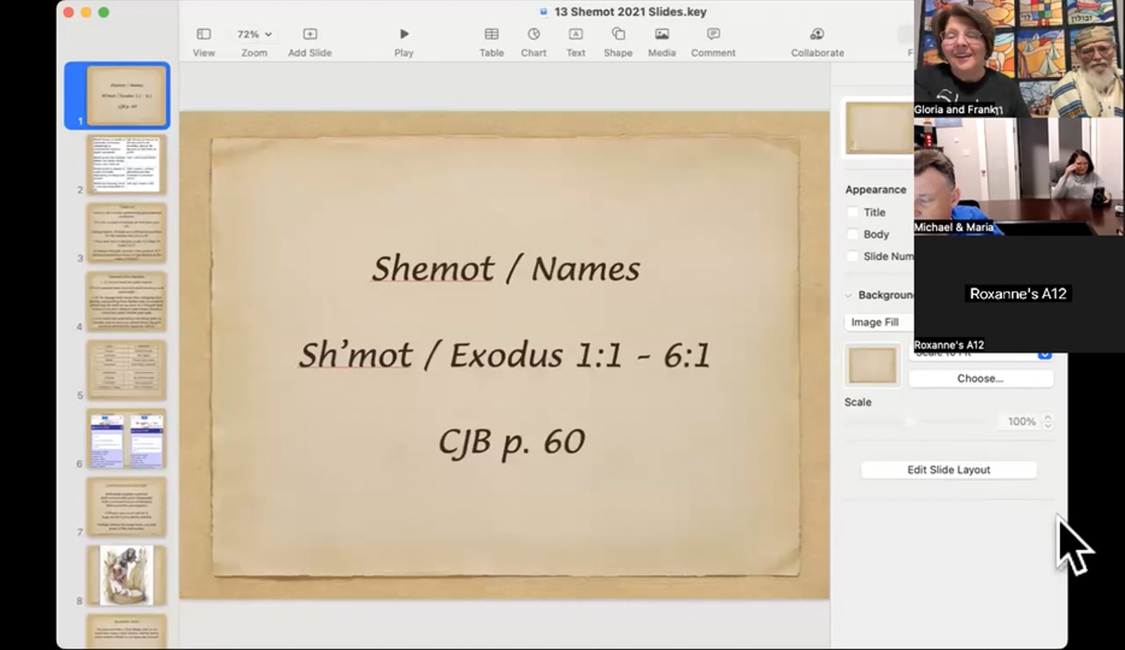Add a Comment via the toolbar icon
This screenshot has height=650, width=1125.
pos(713,34)
